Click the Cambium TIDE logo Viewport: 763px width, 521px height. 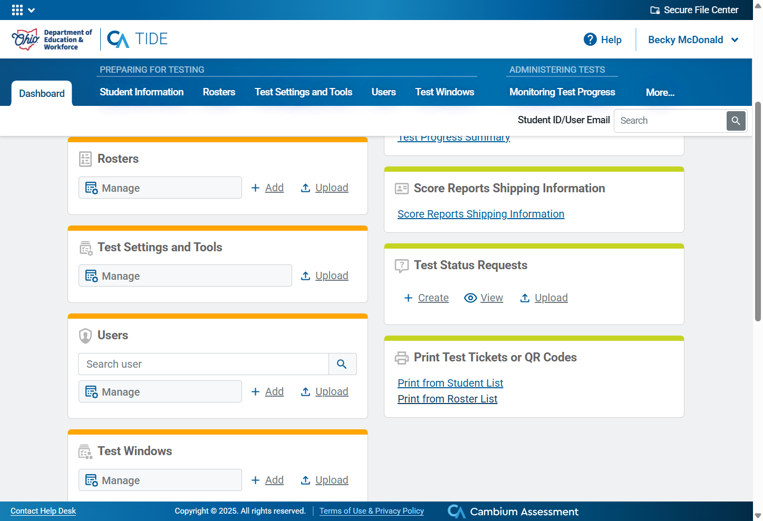coord(138,39)
